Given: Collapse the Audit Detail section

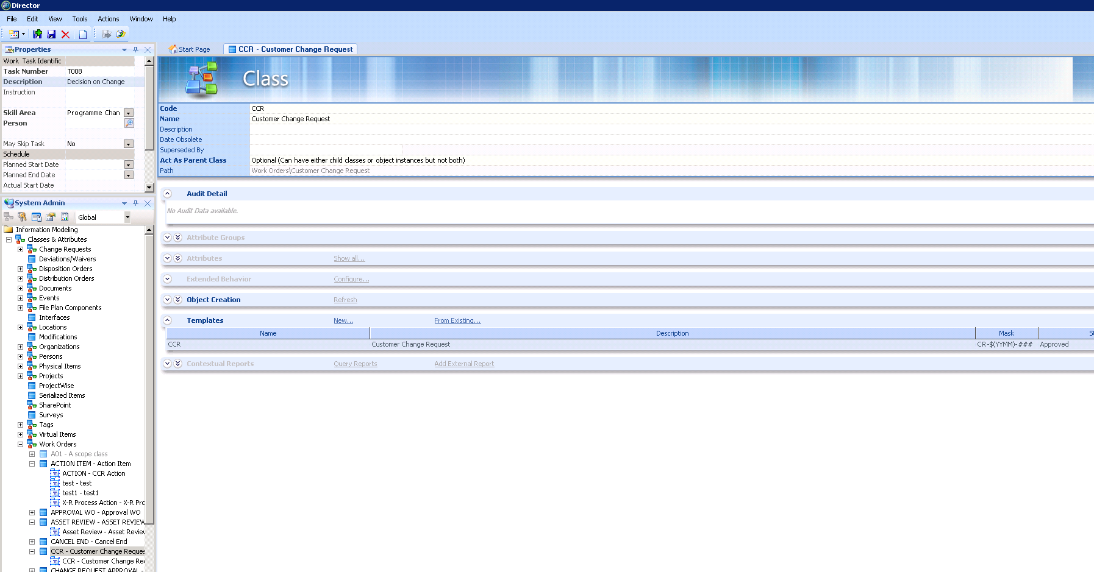Looking at the screenshot, I should 167,194.
